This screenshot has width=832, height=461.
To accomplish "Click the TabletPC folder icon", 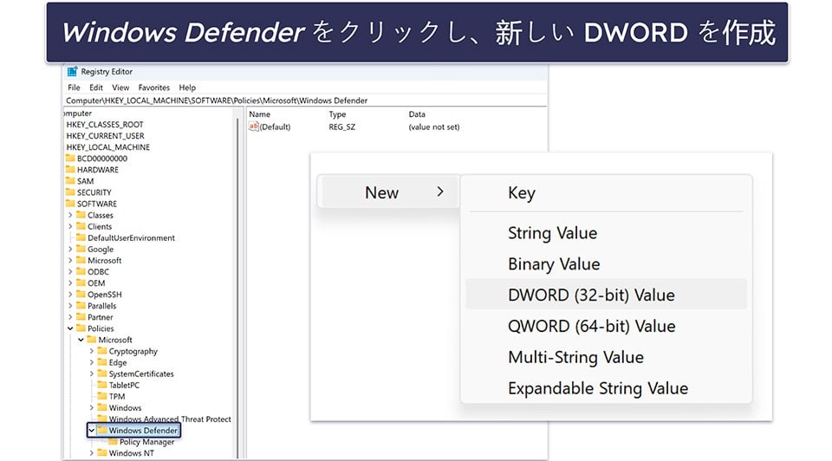I will 102,385.
